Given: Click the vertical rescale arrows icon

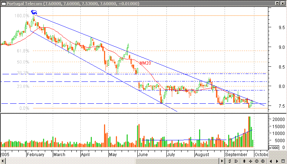Looking at the screenshot, I should (x=244, y=161).
